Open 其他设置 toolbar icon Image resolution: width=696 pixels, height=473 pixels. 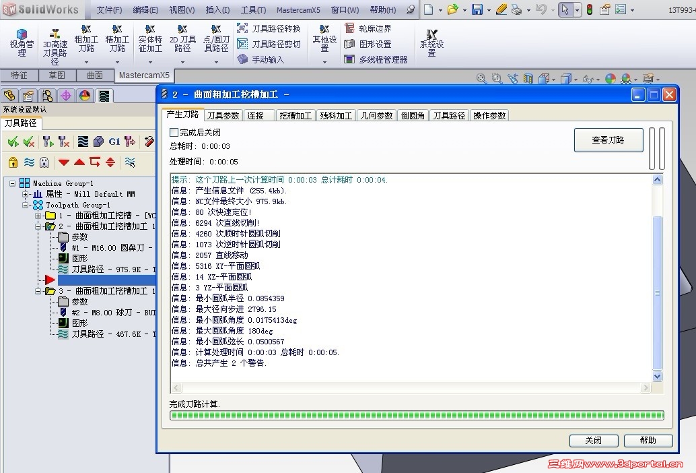click(x=324, y=39)
